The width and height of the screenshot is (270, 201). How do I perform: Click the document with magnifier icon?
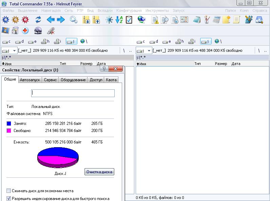[165, 20]
